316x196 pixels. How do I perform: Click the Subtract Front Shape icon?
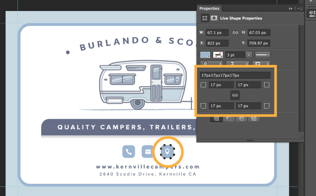click(x=229, y=118)
